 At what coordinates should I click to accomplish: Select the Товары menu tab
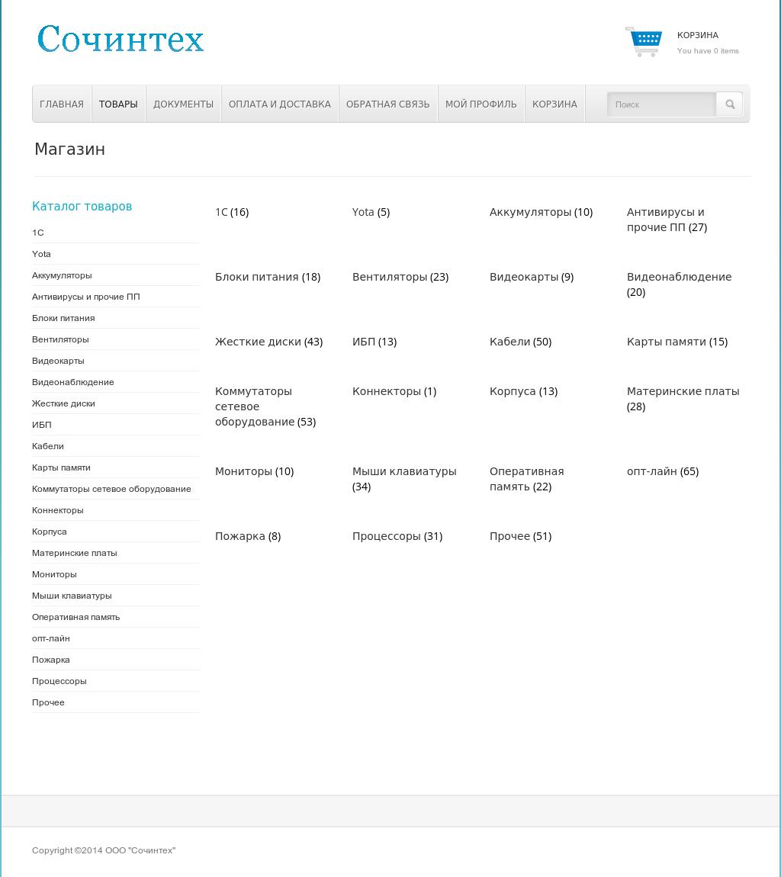(x=118, y=104)
